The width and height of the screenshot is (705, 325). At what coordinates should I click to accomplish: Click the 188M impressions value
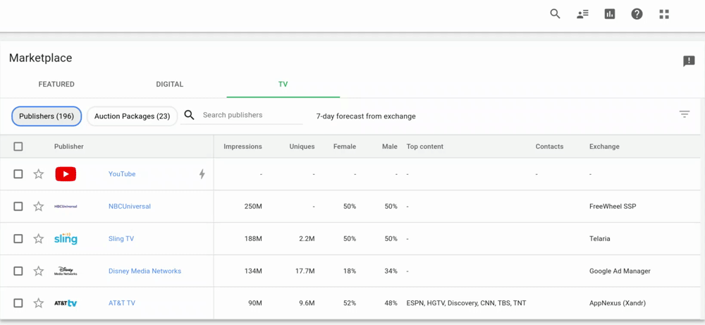point(253,239)
